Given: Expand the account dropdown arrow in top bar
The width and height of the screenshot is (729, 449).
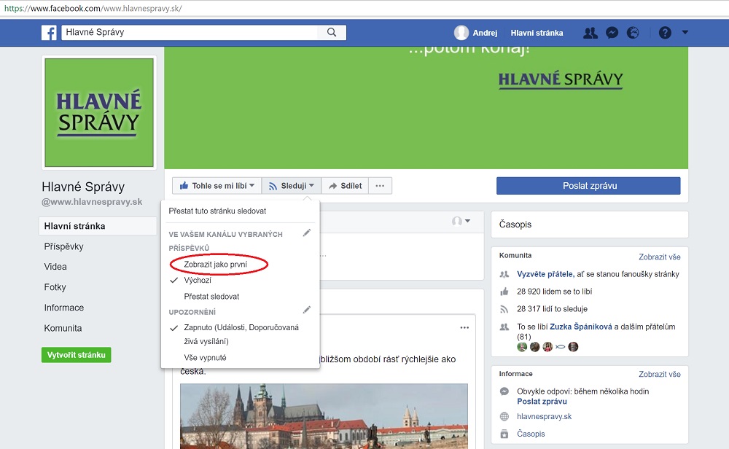Looking at the screenshot, I should coord(685,32).
